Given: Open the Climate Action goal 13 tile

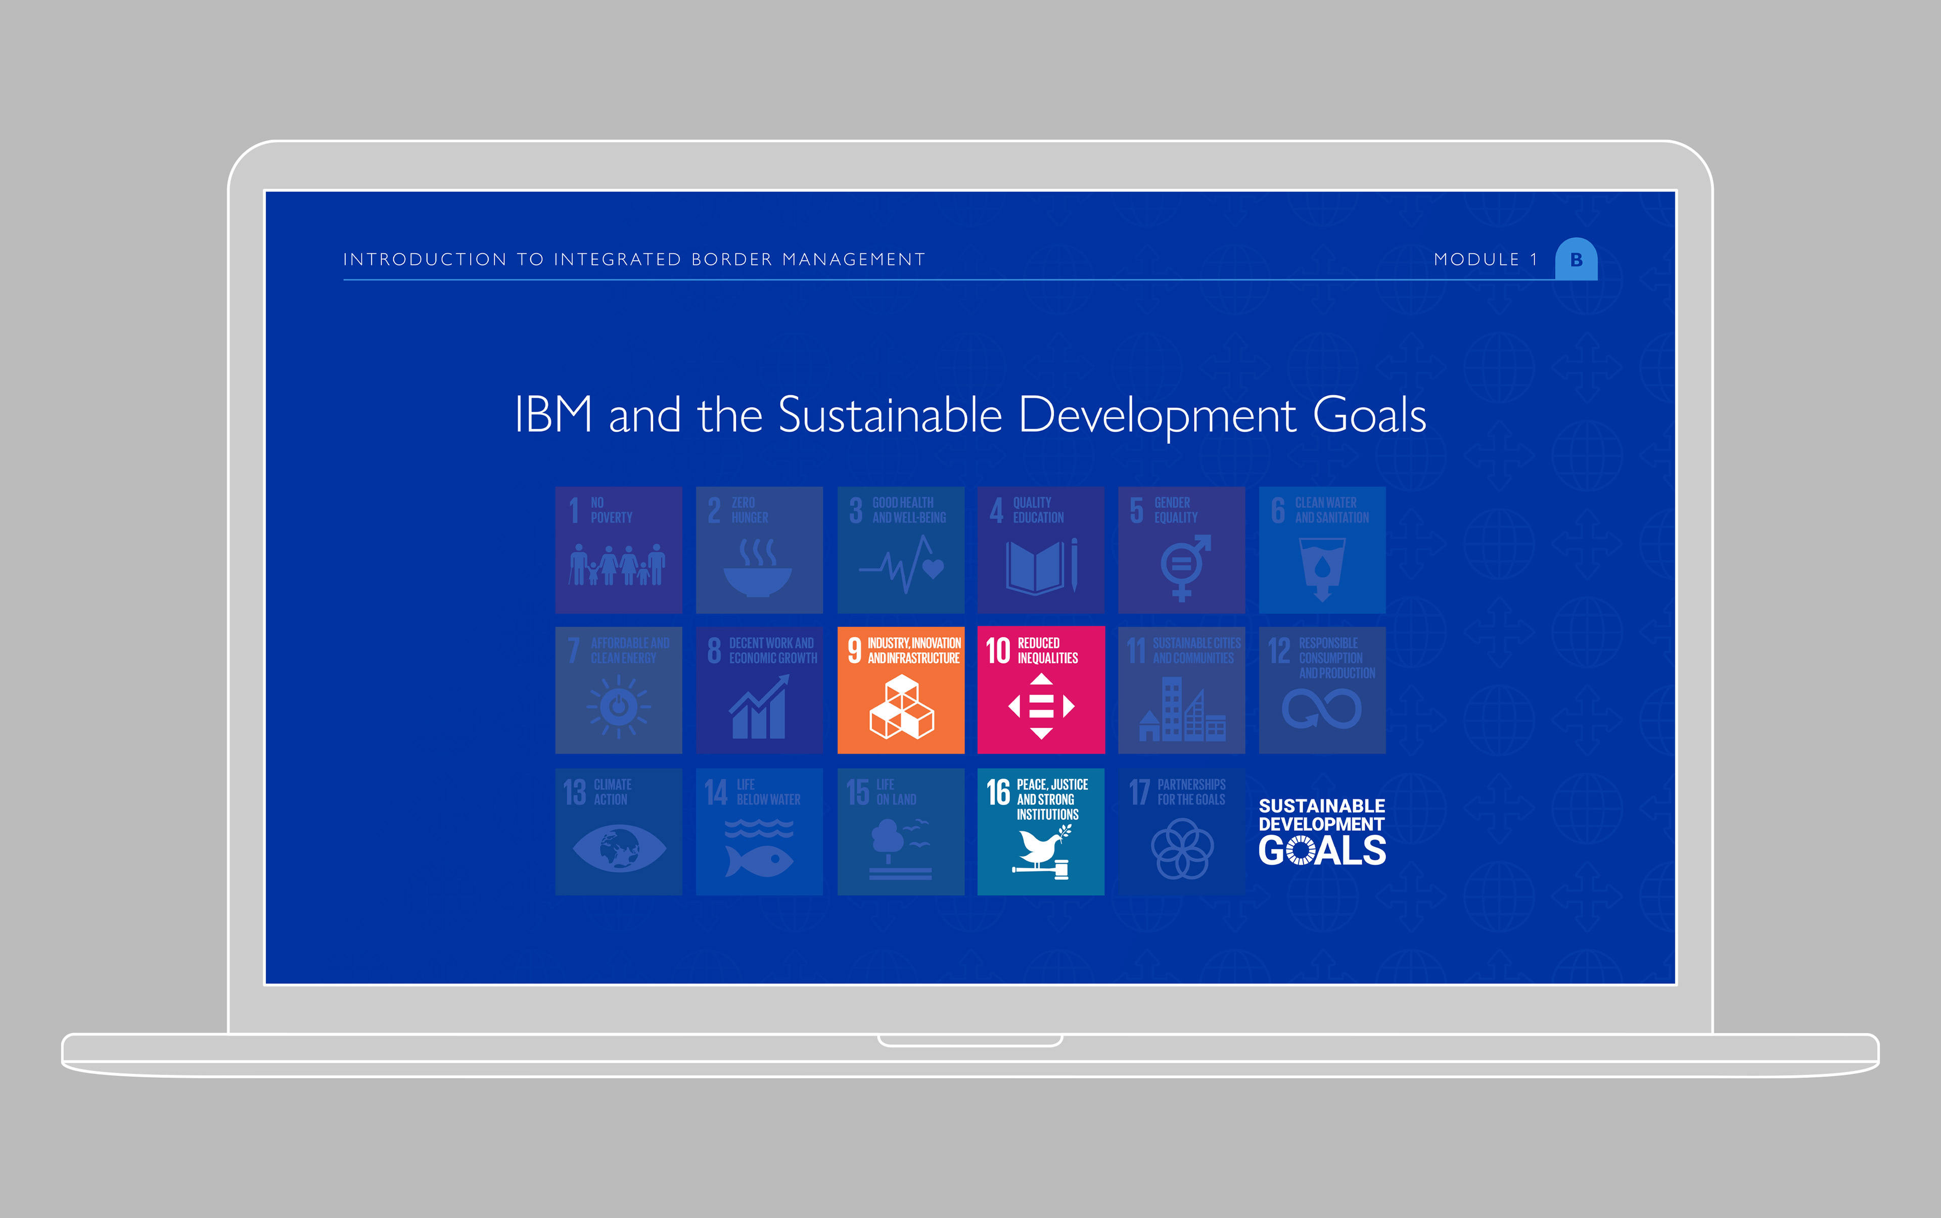Looking at the screenshot, I should [618, 831].
